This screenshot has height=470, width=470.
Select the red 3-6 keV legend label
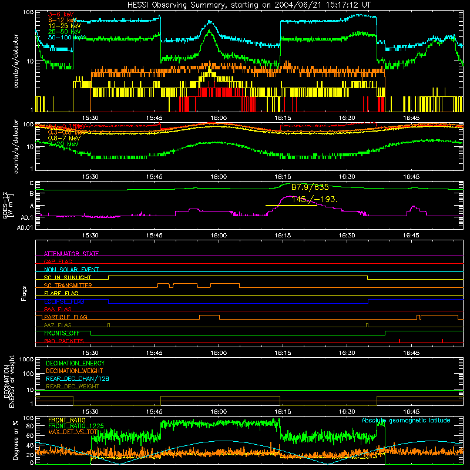point(61,14)
